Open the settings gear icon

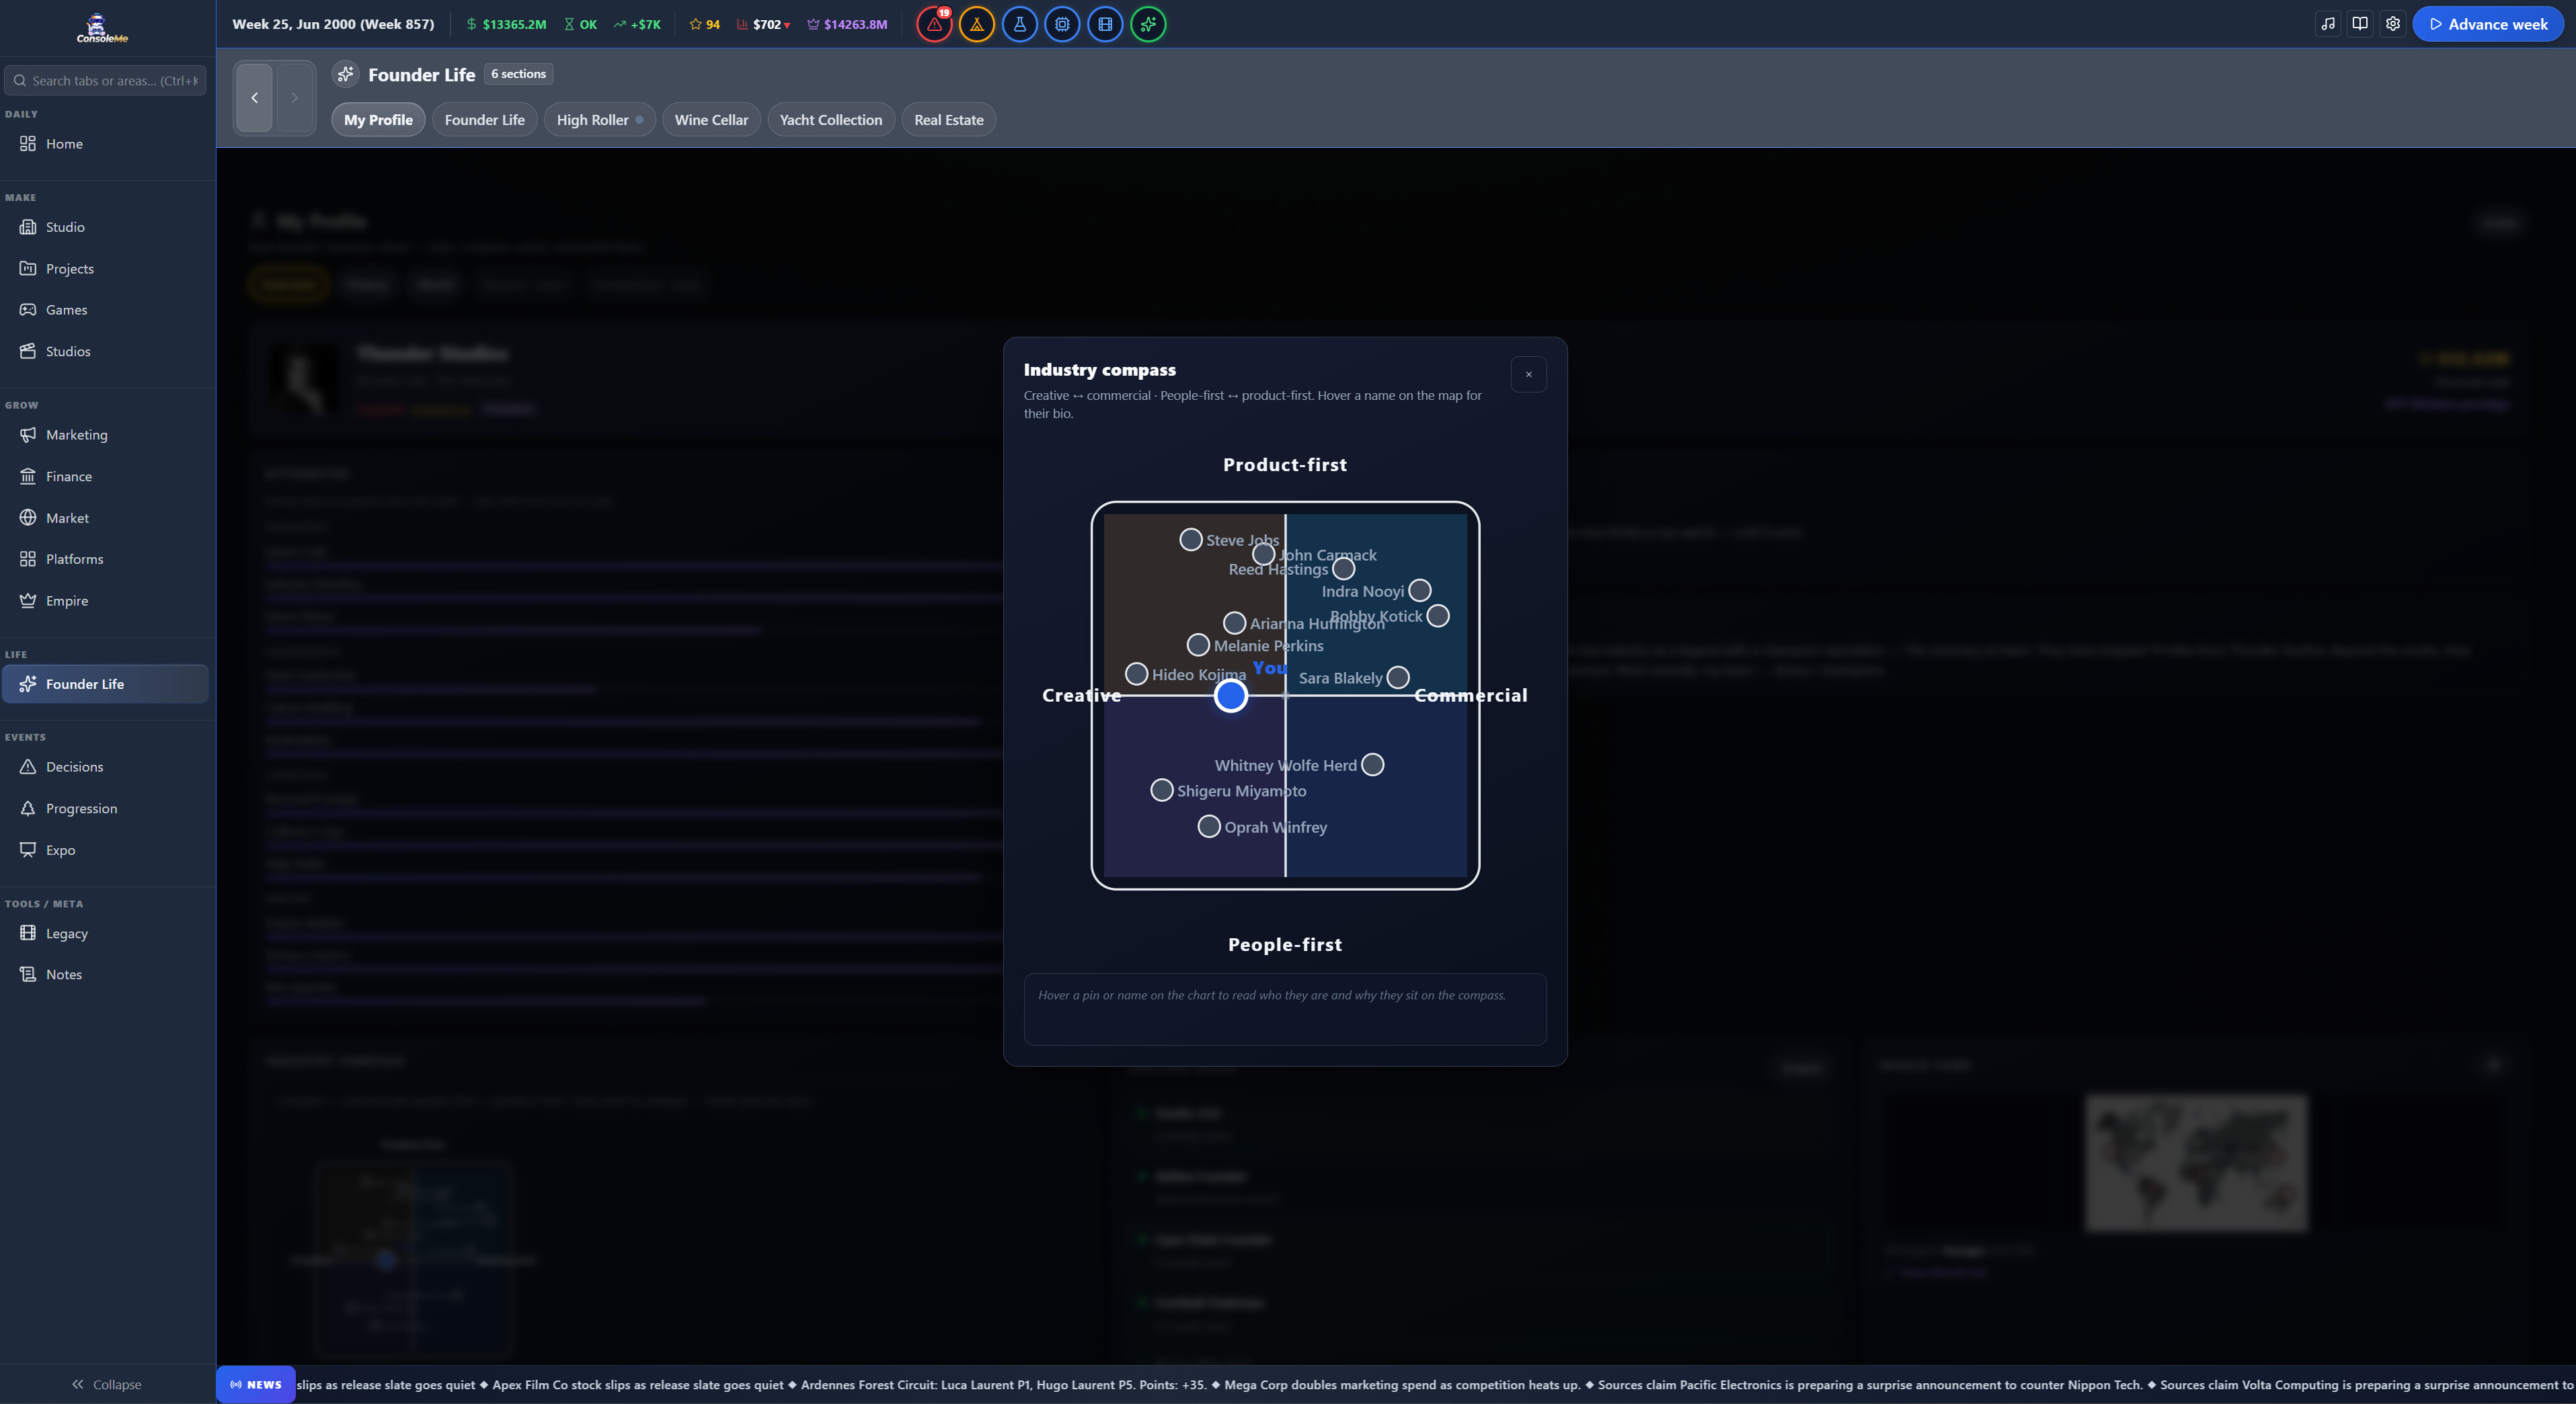[x=2393, y=24]
